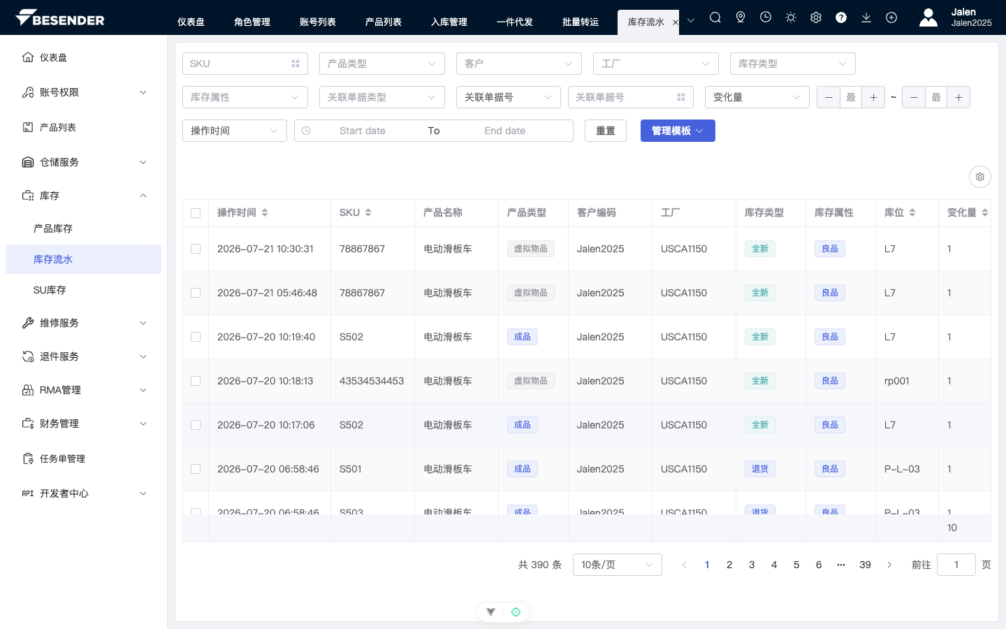The height and width of the screenshot is (629, 1006).
Task: Check row with SKU S501
Action: (196, 469)
